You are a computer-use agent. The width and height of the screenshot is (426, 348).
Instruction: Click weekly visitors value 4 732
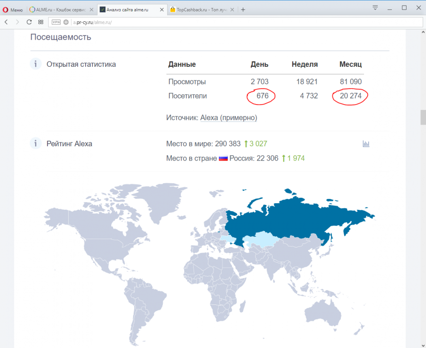[309, 96]
